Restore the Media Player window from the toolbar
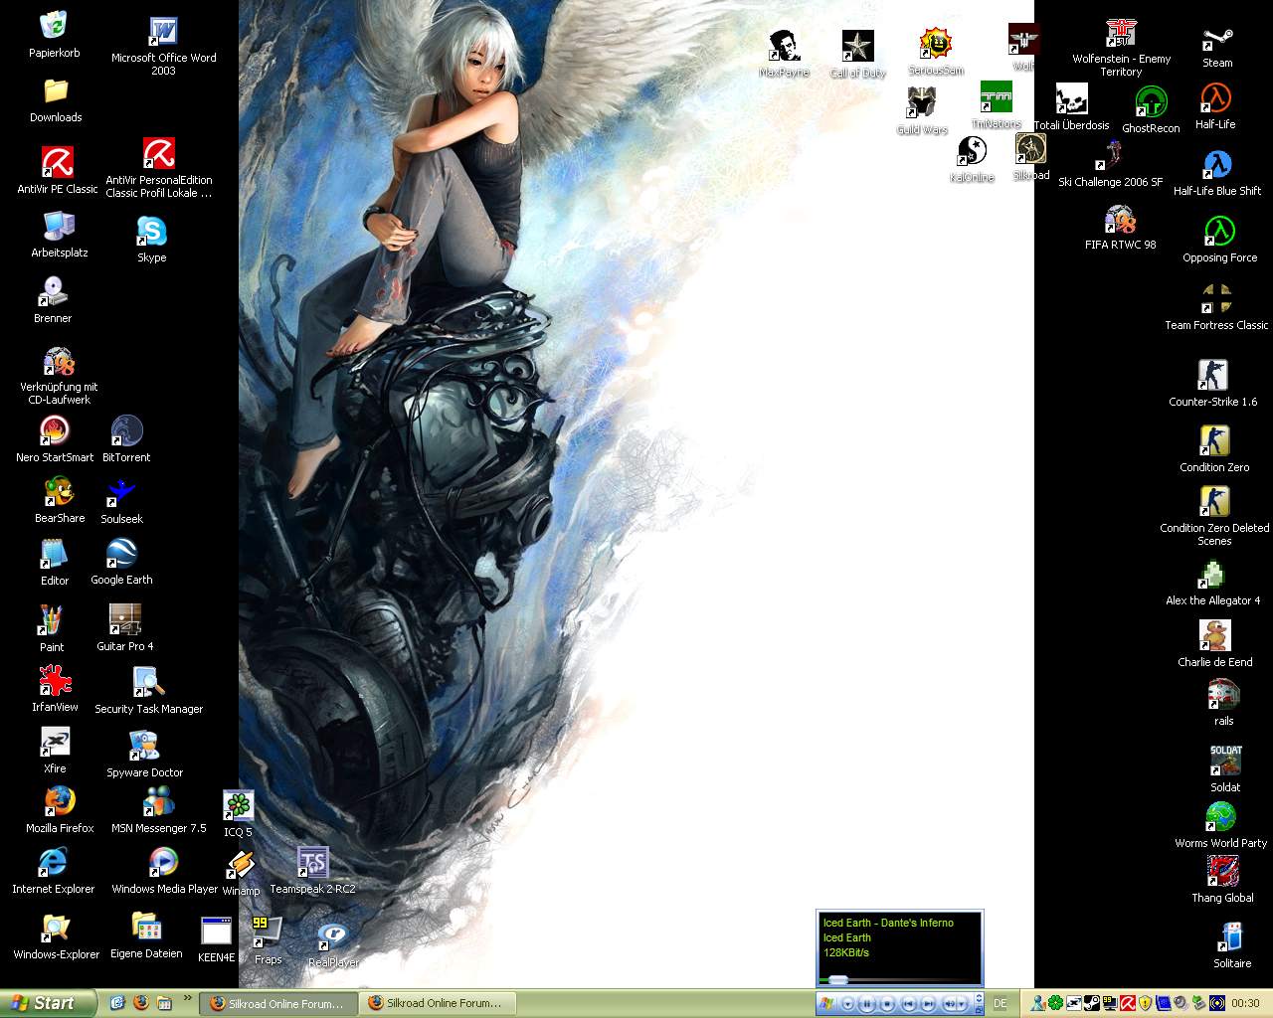Screen dimensions: 1273x1018 click(x=978, y=1008)
